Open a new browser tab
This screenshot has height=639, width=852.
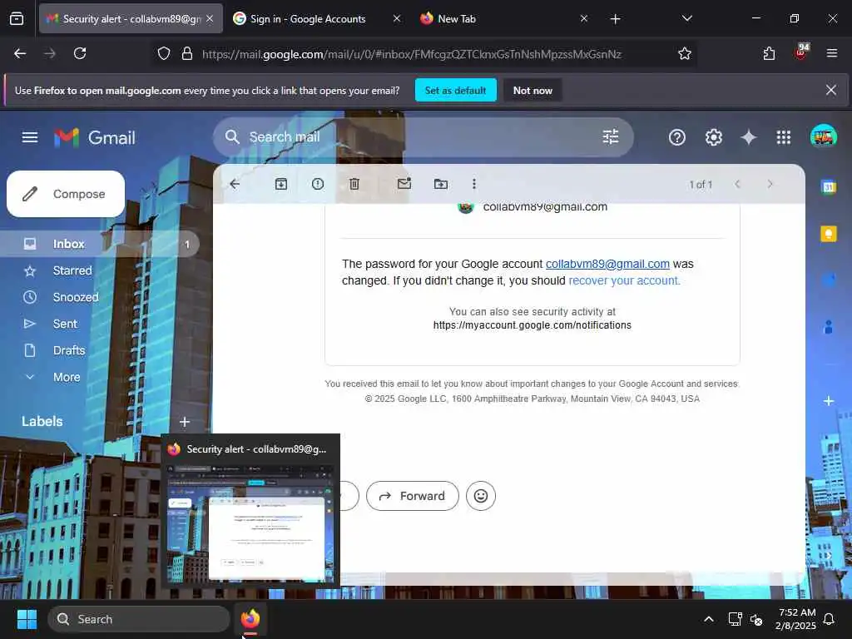[615, 19]
